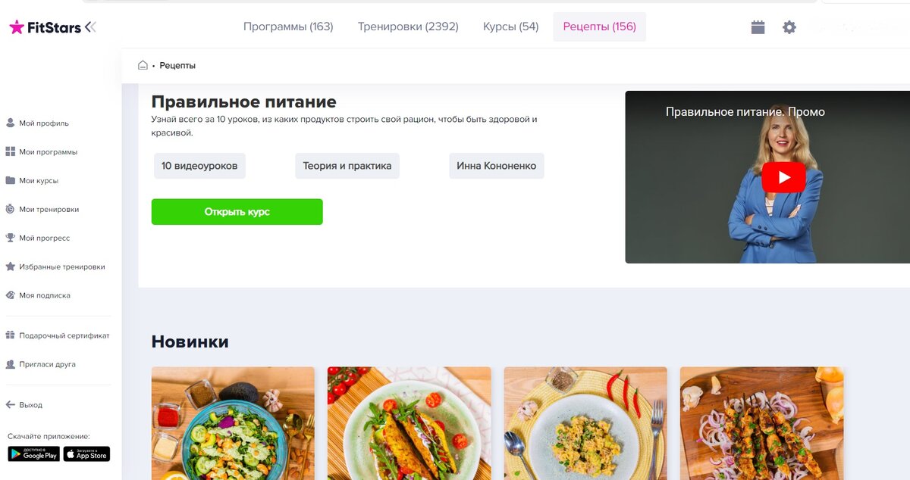Open Избранные тренировки star item
The height and width of the screenshot is (480, 910).
pyautogui.click(x=55, y=267)
